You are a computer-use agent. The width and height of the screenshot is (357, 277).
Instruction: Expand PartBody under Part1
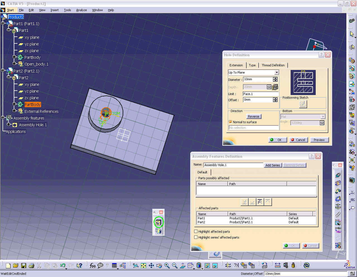tap(14, 57)
